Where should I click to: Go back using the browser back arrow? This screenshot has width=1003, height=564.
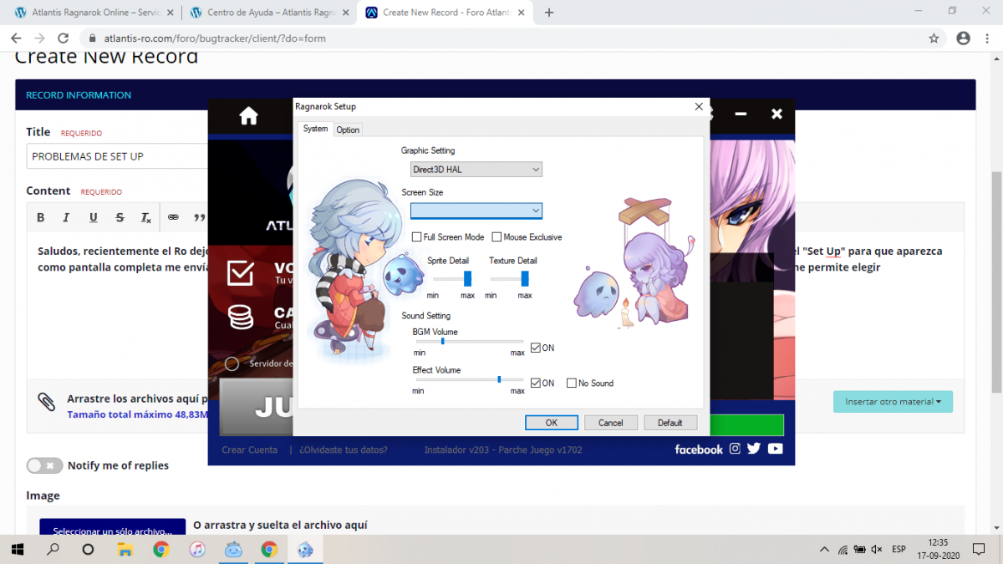click(x=16, y=38)
